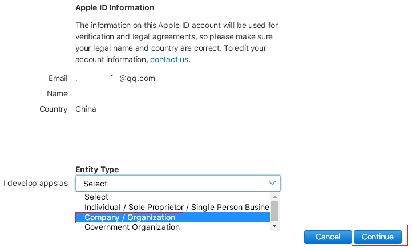Click the Entity Type section label
The image size is (412, 248).
97,169
